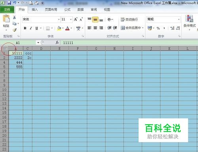Click the Save icon in quick access toolbar
Viewport: 198px width, 152px height.
(9, 3)
